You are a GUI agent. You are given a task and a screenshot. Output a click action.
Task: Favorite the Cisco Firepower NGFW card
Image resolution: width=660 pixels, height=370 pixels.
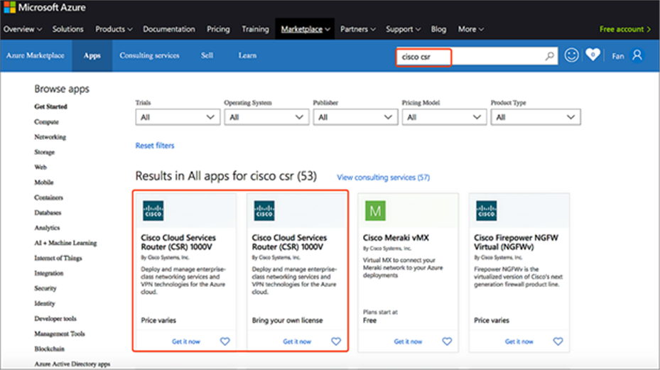(x=558, y=342)
